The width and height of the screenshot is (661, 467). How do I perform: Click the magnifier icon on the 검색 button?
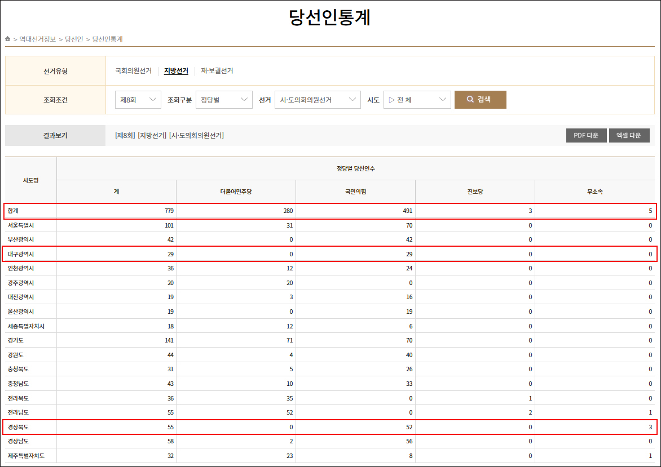(469, 99)
